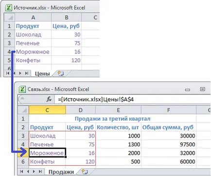
Task: Click the fx insert function icon
Action: pyautogui.click(x=49, y=99)
